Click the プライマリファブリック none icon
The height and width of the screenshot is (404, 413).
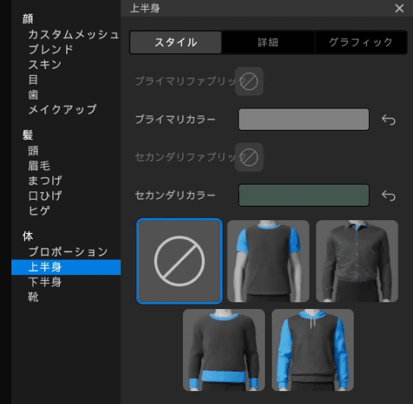249,81
